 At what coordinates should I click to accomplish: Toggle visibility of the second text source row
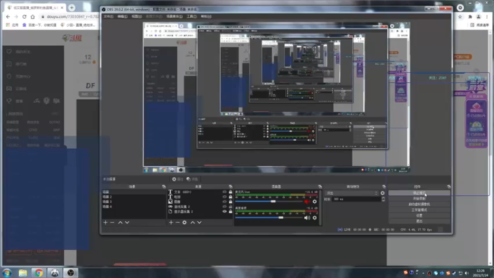click(x=224, y=196)
